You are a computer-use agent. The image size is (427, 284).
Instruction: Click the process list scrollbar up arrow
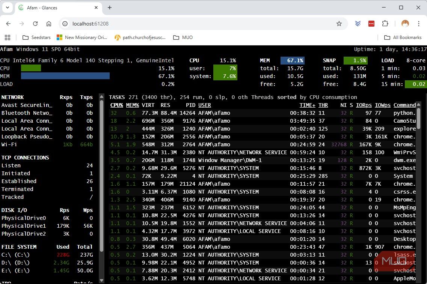tap(419, 104)
